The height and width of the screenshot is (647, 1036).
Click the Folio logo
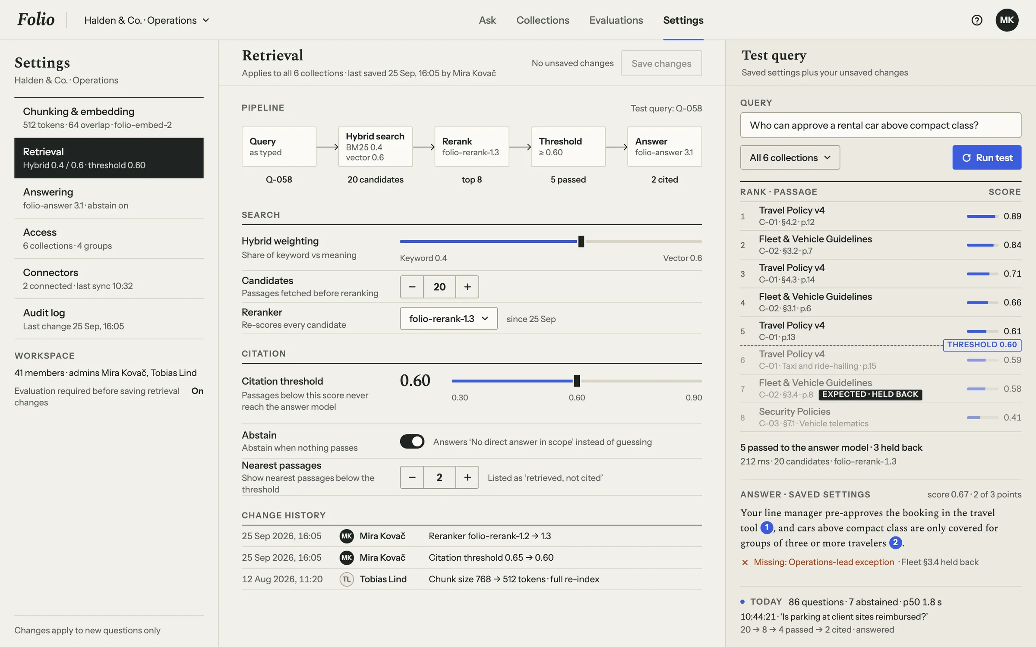coord(36,19)
